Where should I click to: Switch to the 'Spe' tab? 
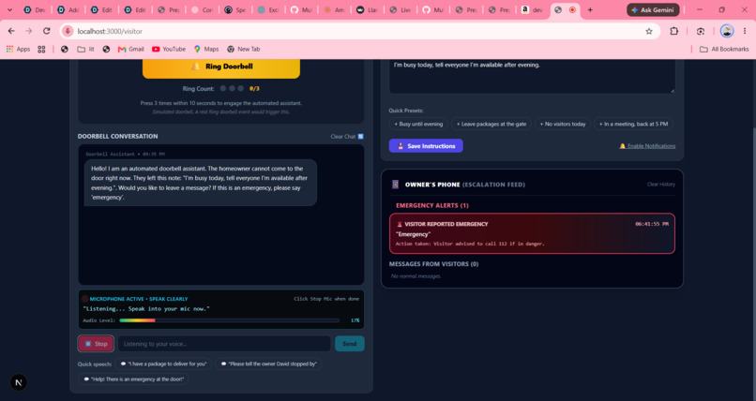point(234,9)
